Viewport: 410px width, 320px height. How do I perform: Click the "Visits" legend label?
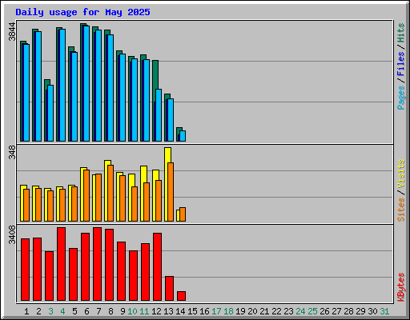tap(401, 174)
